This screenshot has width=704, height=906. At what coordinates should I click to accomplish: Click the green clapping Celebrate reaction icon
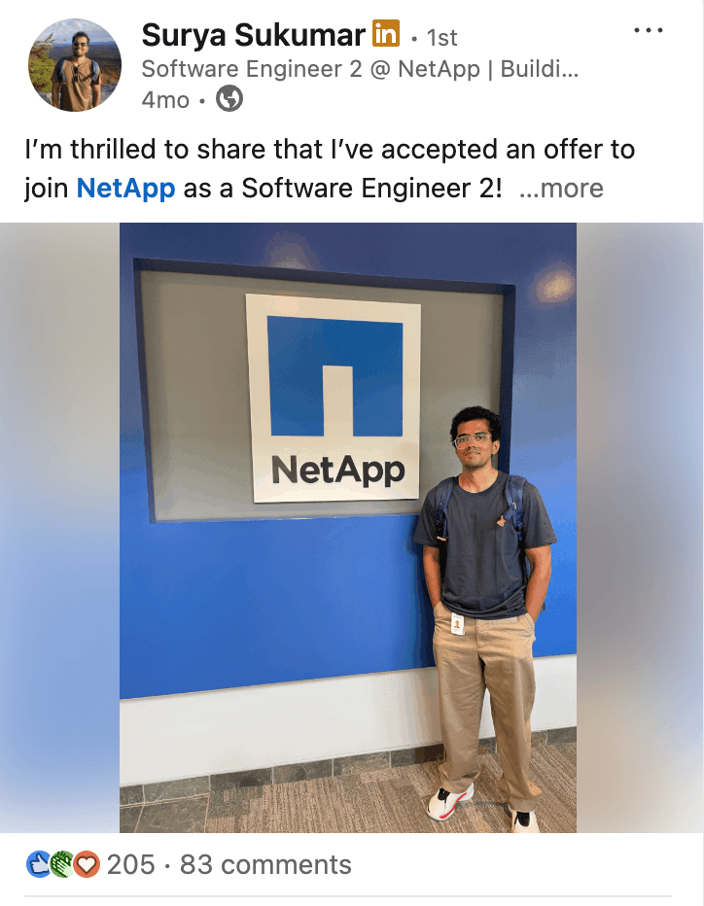click(x=62, y=865)
